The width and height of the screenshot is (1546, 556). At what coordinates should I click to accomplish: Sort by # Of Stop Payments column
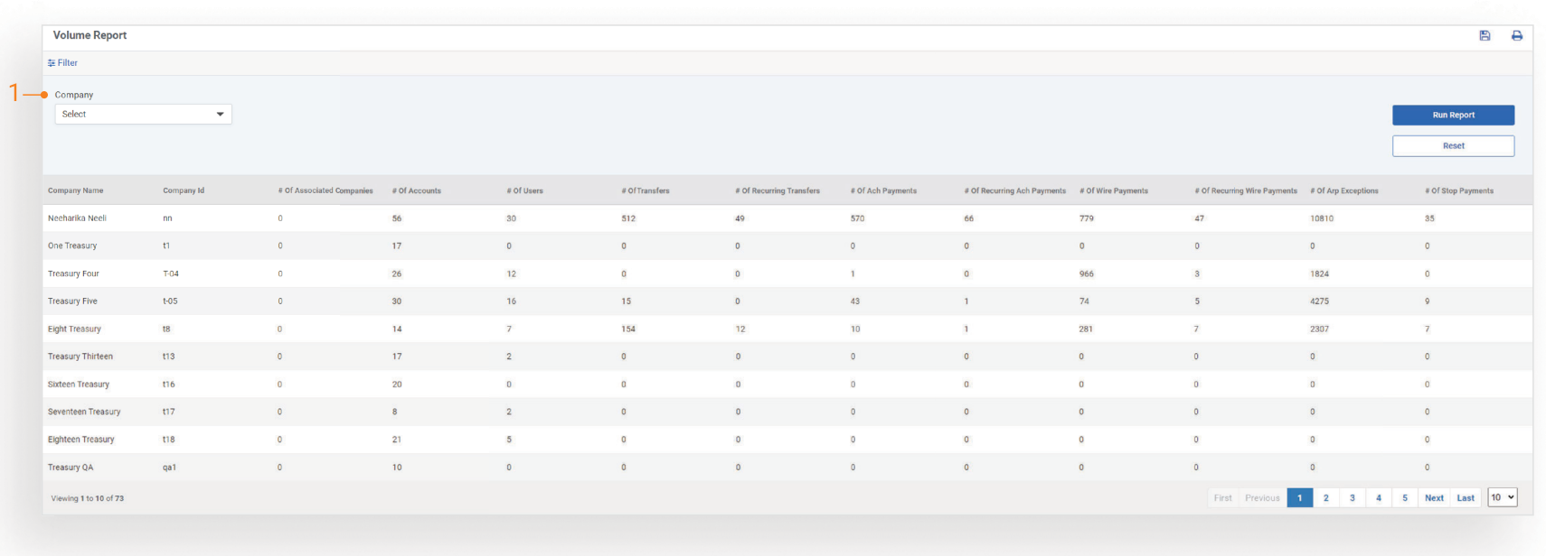(1459, 191)
